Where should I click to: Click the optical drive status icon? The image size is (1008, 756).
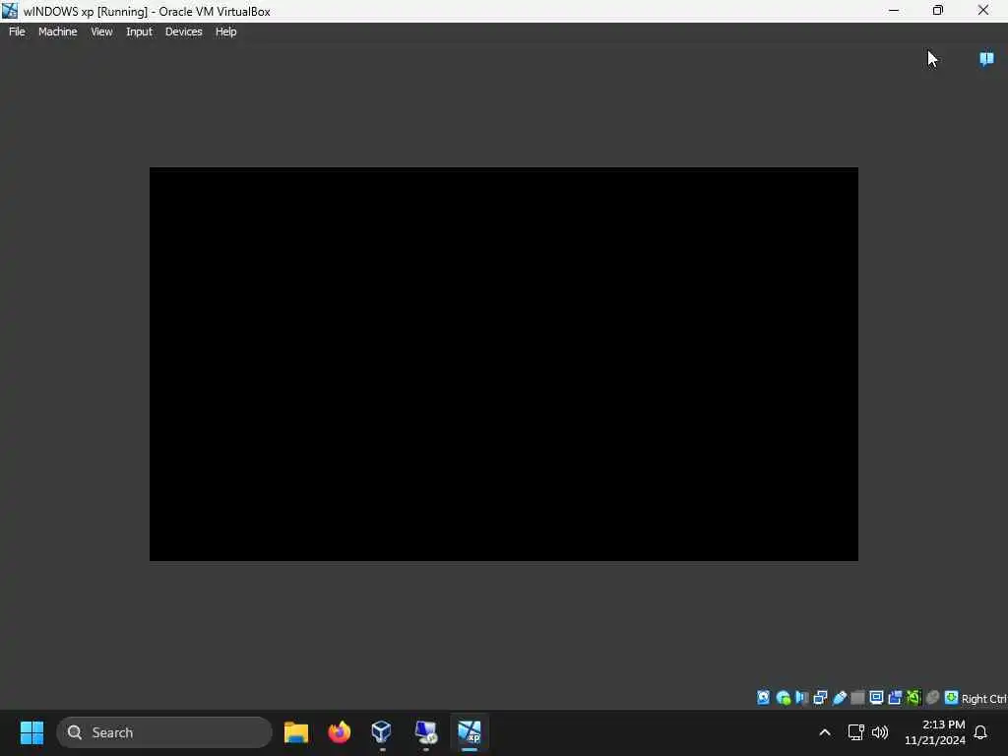tap(783, 698)
